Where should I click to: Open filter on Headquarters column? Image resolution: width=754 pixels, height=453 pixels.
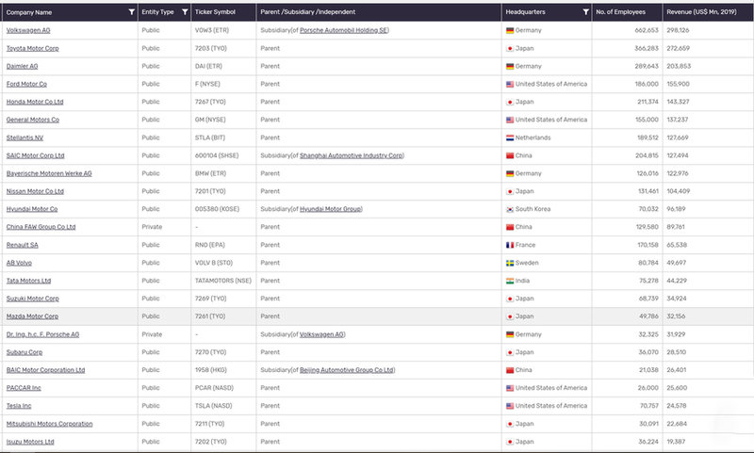[x=585, y=12]
